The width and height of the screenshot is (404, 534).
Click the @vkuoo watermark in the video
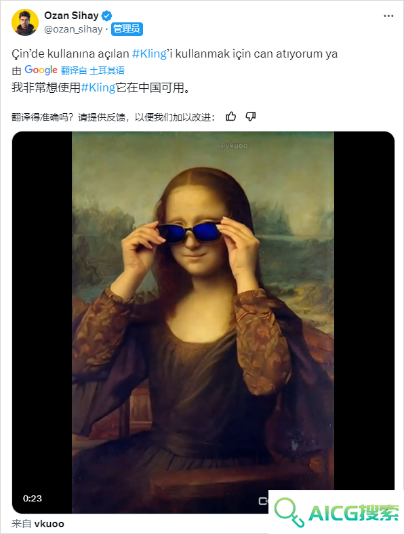click(233, 146)
